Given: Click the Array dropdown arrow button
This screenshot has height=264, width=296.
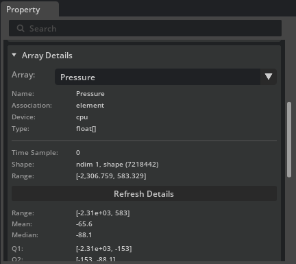Looking at the screenshot, I should tap(269, 77).
